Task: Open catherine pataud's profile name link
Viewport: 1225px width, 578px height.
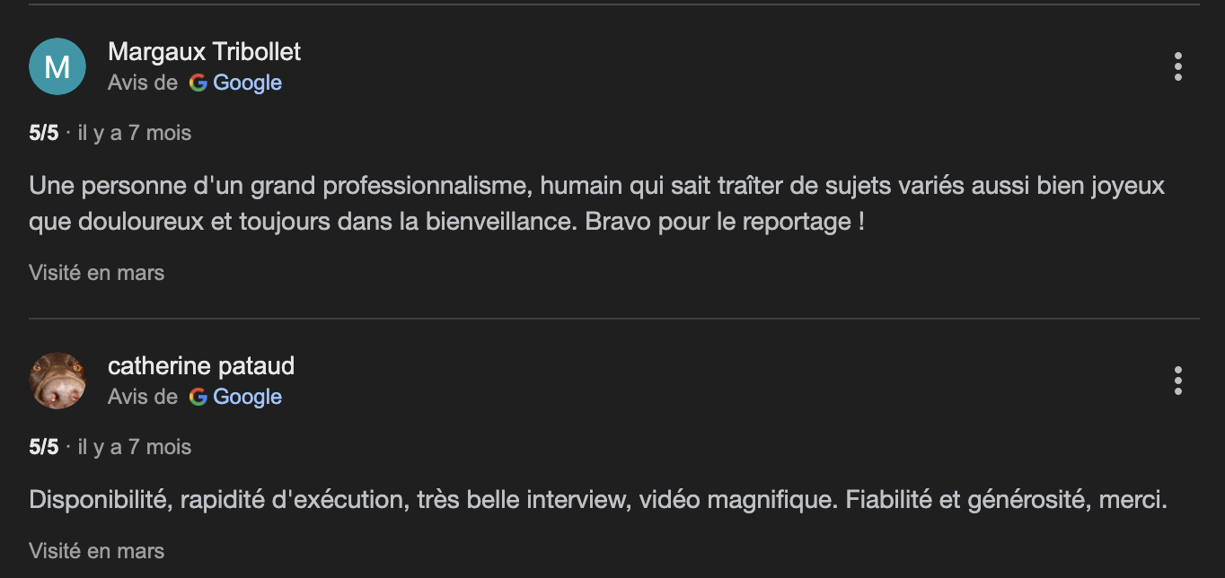Action: (201, 366)
